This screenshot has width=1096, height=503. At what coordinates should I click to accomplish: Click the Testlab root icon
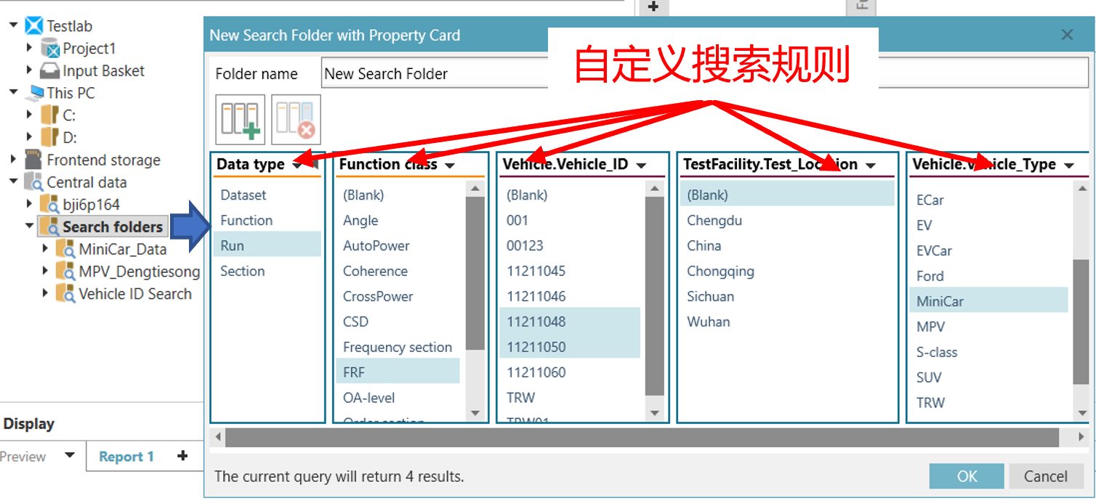[34, 26]
